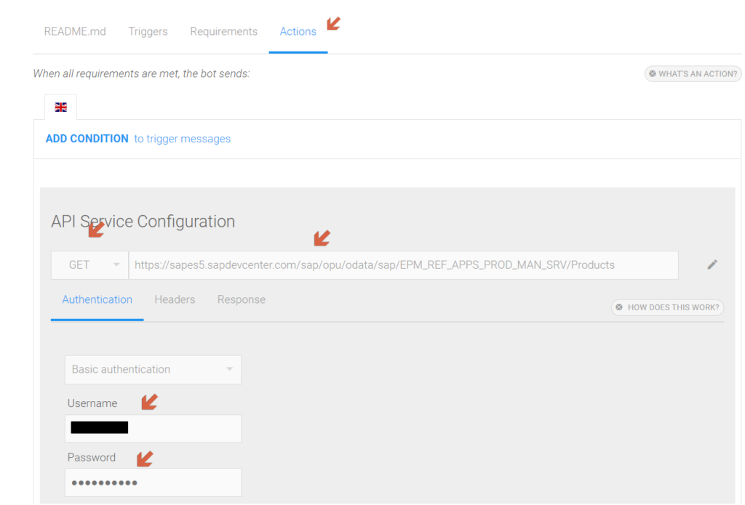Screen dimensions: 745x505
Task: Click the 'to trigger messages' text link
Action: point(183,139)
